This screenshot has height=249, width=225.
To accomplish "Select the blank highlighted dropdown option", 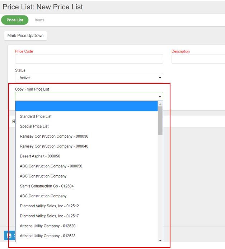I will click(86, 106).
